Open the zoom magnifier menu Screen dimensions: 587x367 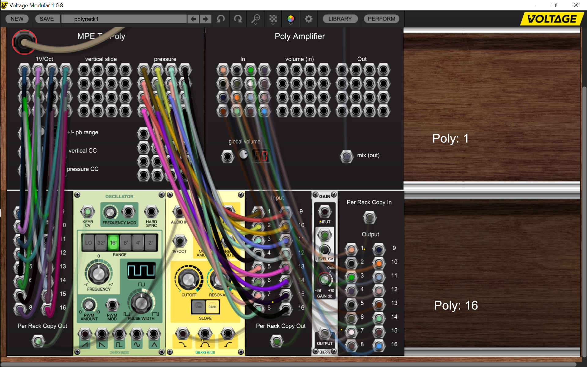[x=256, y=19]
